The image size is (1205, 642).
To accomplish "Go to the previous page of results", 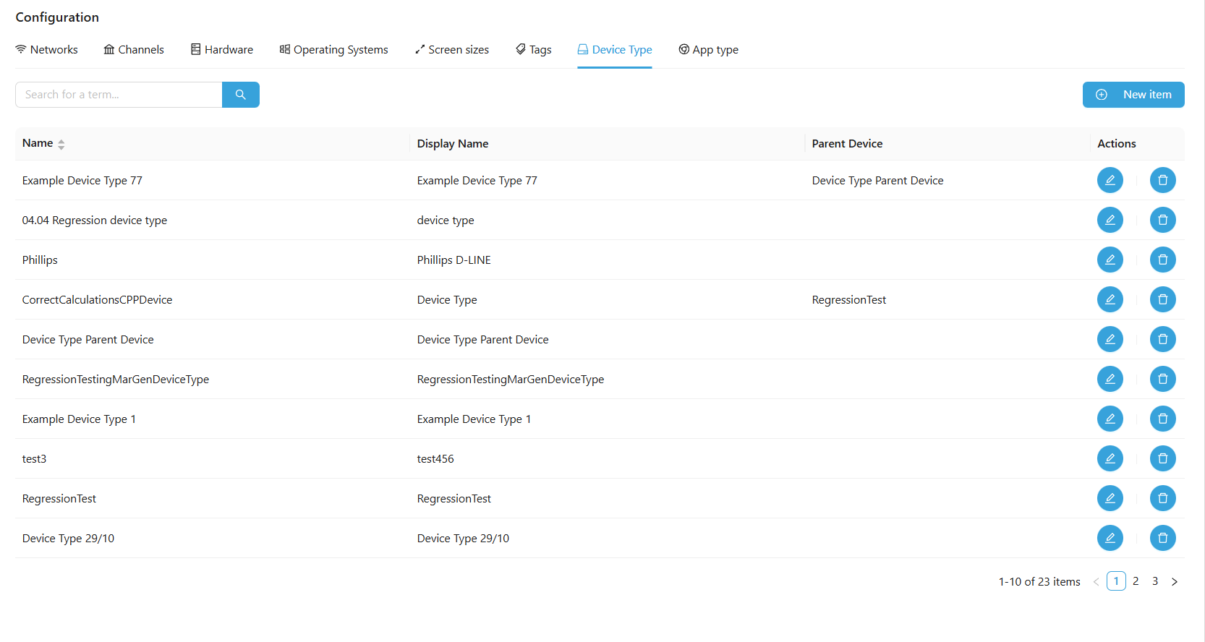I will tap(1096, 581).
